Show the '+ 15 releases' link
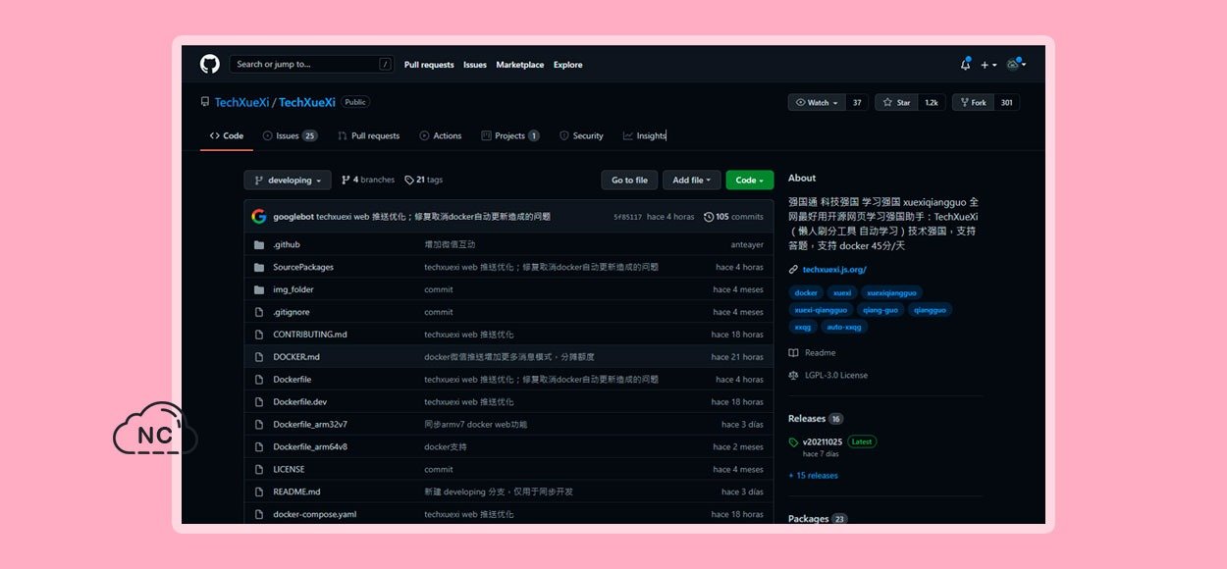1227x569 pixels. 813,476
